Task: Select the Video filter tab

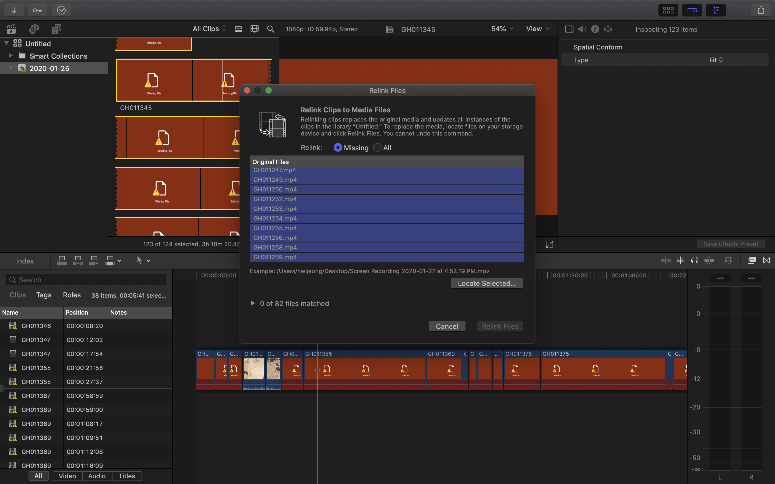Action: 67,476
